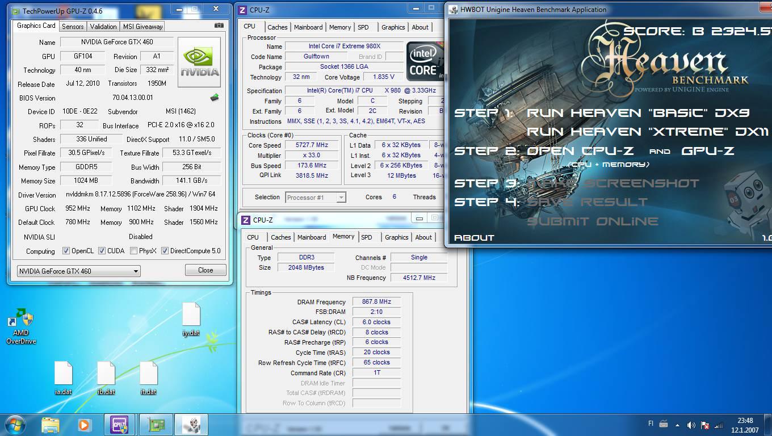772x436 pixels.
Task: Click the upper CPU-Z window title icon
Action: [x=243, y=10]
